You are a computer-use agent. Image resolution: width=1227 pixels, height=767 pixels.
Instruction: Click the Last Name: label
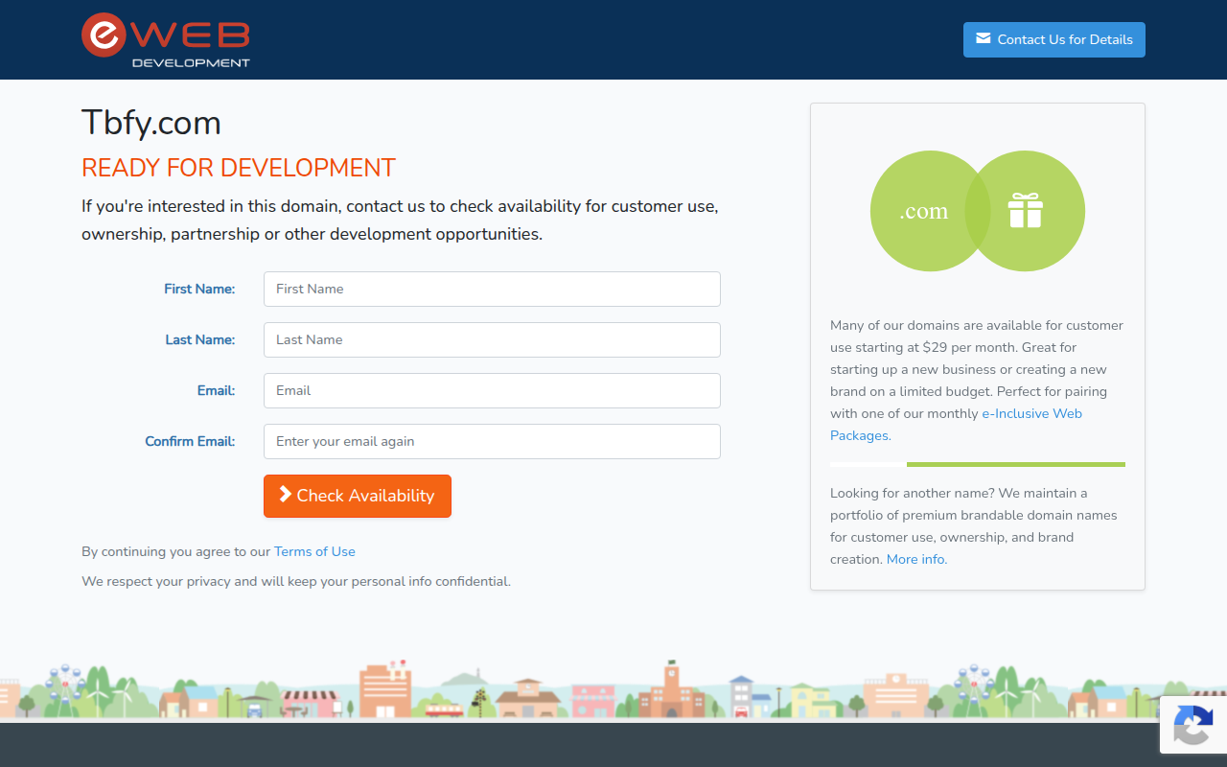(200, 339)
